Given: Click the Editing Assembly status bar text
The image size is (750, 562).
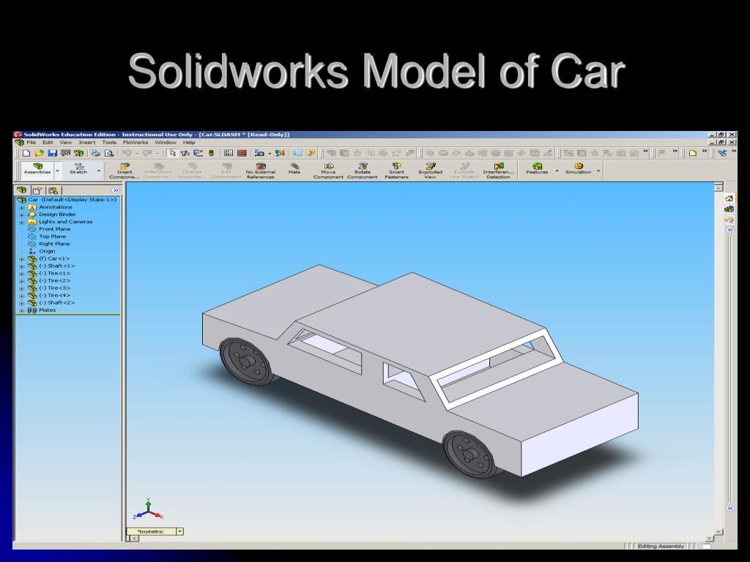Looking at the screenshot, I should (x=661, y=546).
